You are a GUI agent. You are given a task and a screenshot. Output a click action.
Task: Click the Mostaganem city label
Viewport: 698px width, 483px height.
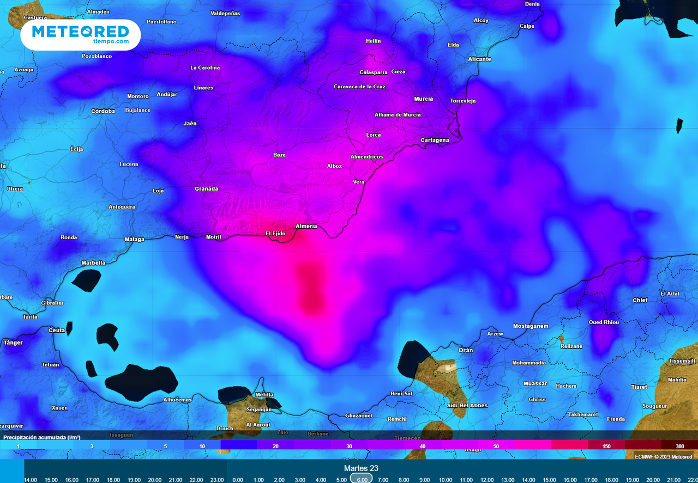click(x=531, y=326)
